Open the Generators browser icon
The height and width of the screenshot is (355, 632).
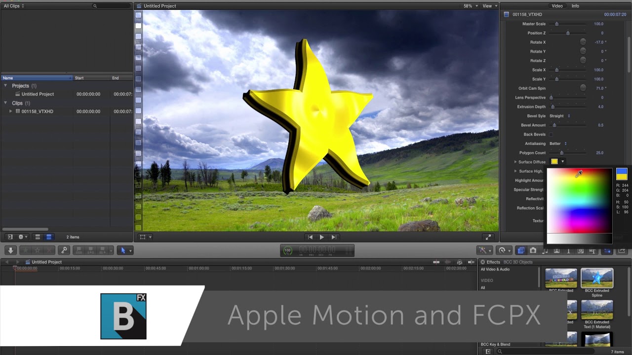click(x=581, y=250)
